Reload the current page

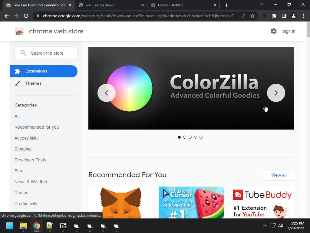[26, 16]
